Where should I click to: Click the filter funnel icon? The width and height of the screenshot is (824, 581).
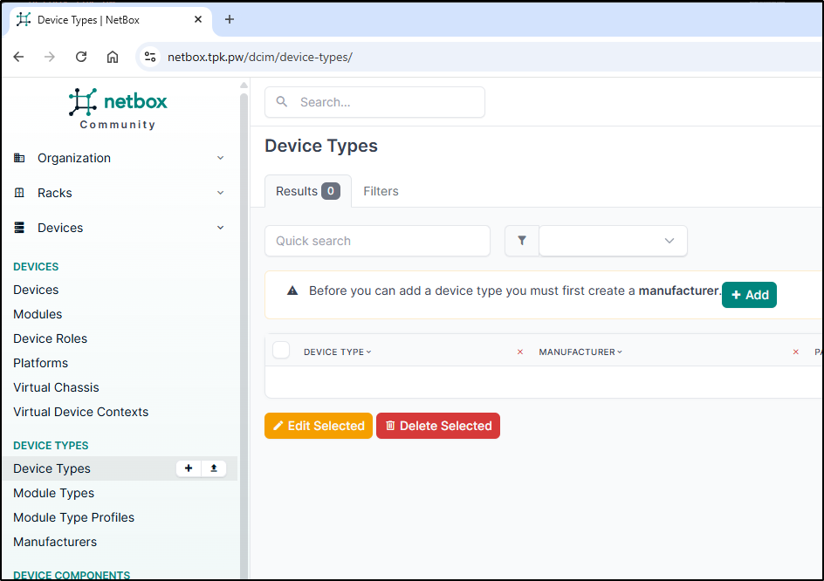click(522, 241)
